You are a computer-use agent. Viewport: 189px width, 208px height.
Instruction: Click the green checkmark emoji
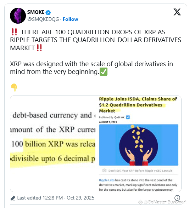click(x=104, y=72)
